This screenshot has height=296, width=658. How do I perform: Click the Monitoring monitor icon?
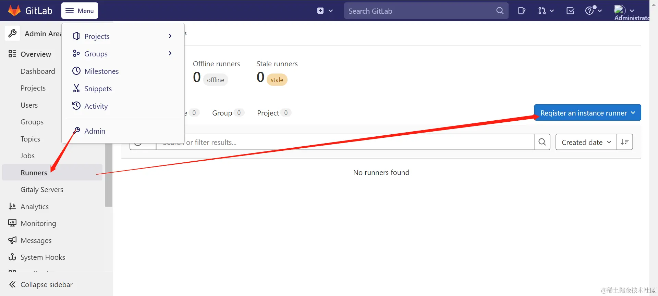(12, 223)
